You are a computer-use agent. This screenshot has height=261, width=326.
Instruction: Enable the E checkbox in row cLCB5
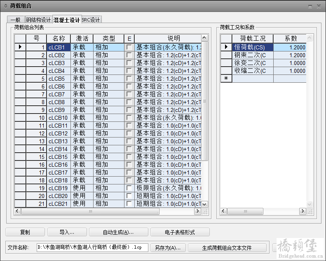129,79
